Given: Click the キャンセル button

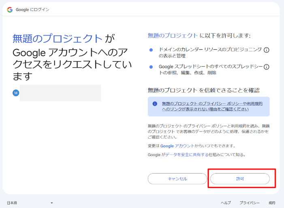Looking at the screenshot, I should click(177, 179).
